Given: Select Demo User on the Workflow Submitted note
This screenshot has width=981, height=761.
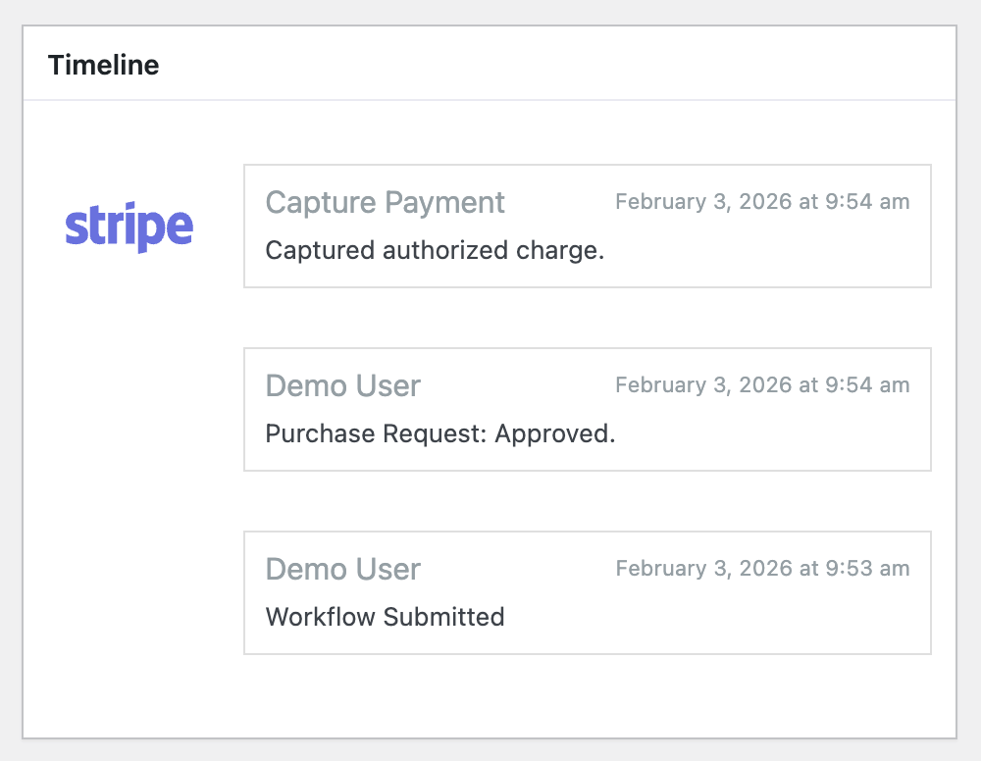Looking at the screenshot, I should tap(342, 570).
